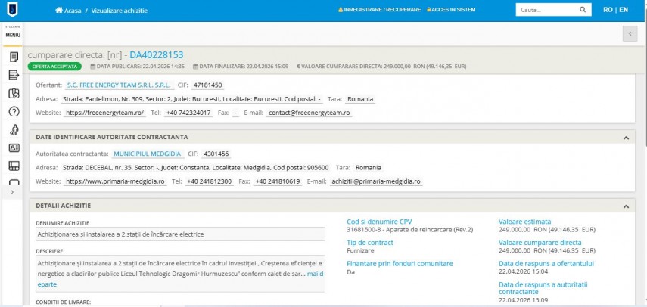Screen dimensions: 647x307
Task: Switch language to EN
Action: [x=623, y=10]
